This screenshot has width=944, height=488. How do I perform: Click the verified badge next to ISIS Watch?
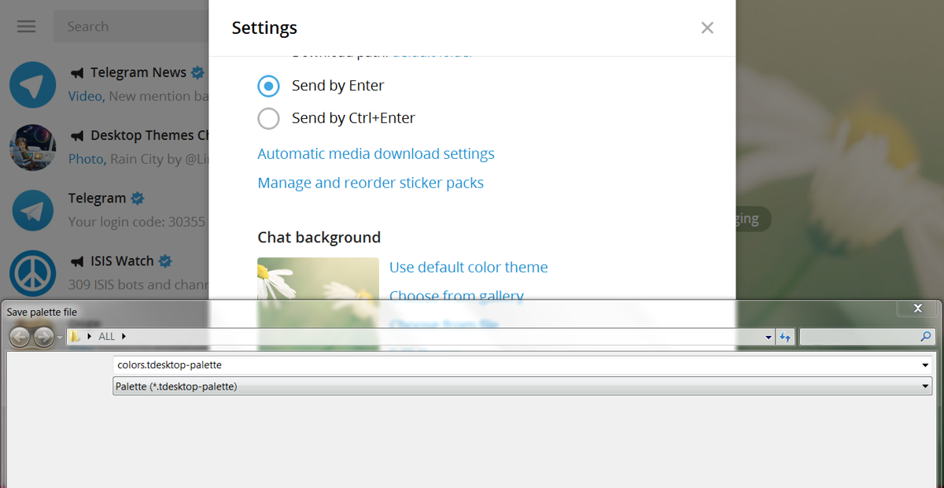165,261
